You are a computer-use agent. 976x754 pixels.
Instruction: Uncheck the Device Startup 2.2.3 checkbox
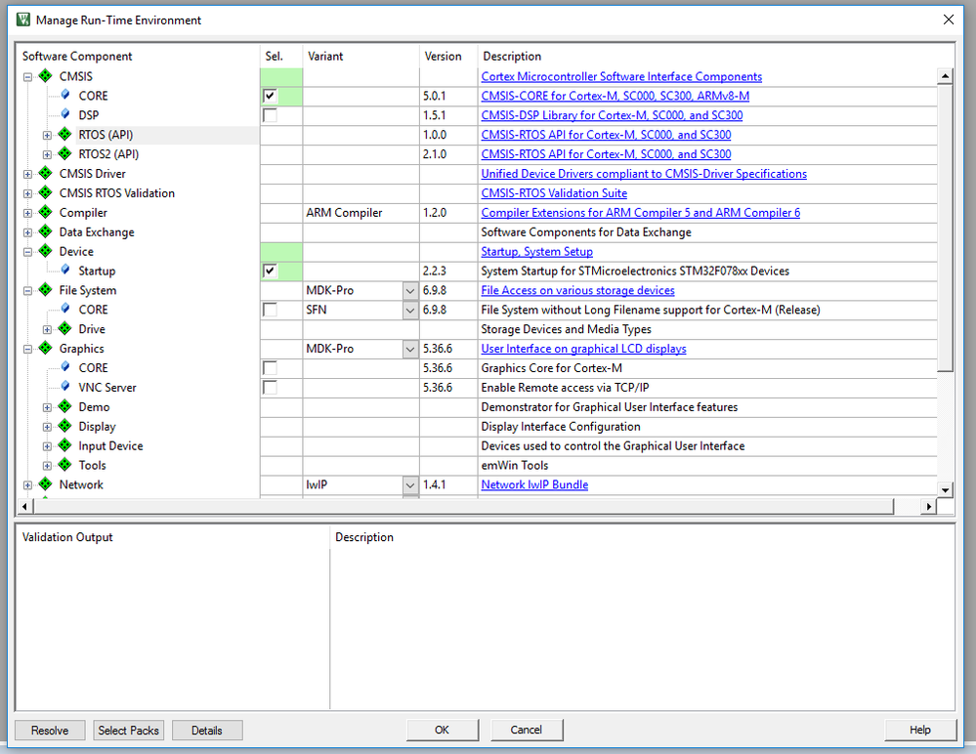point(270,271)
